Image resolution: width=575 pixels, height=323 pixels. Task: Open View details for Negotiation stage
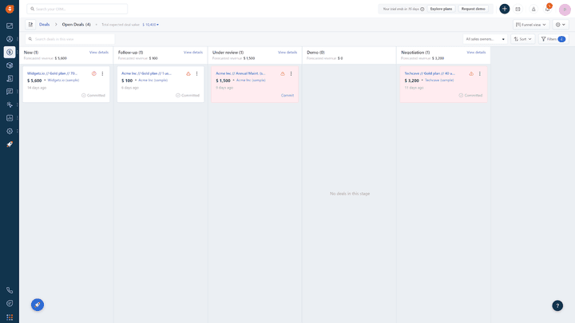pos(476,53)
